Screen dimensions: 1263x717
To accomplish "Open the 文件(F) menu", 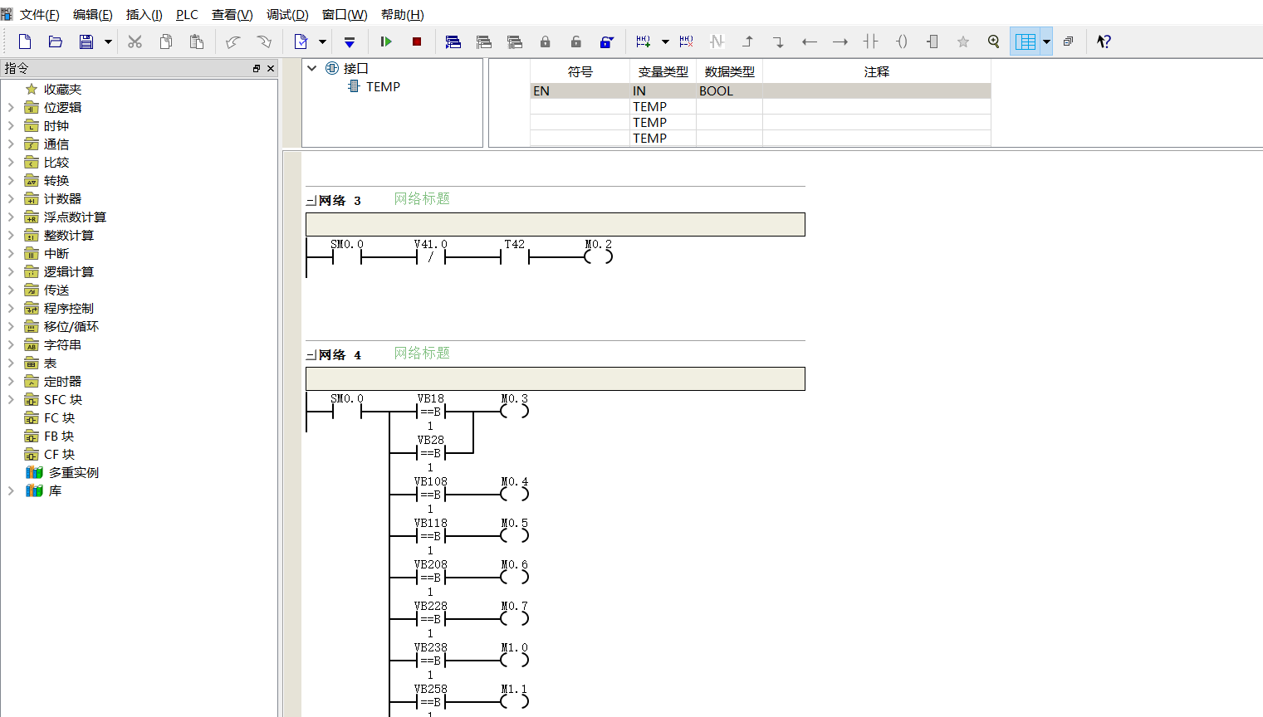I will pos(39,15).
